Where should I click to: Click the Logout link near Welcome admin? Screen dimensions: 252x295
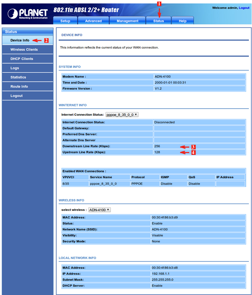244,8
